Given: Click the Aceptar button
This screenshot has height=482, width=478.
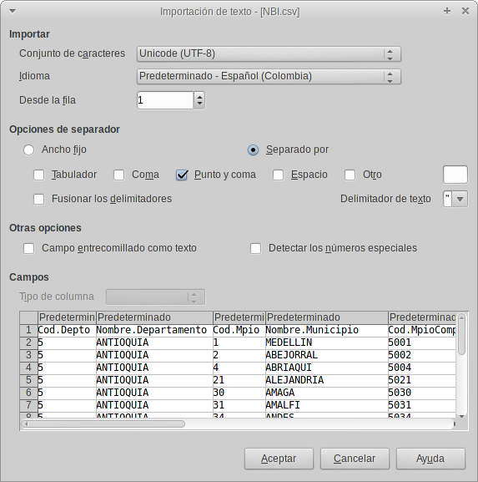Looking at the screenshot, I should (x=279, y=459).
